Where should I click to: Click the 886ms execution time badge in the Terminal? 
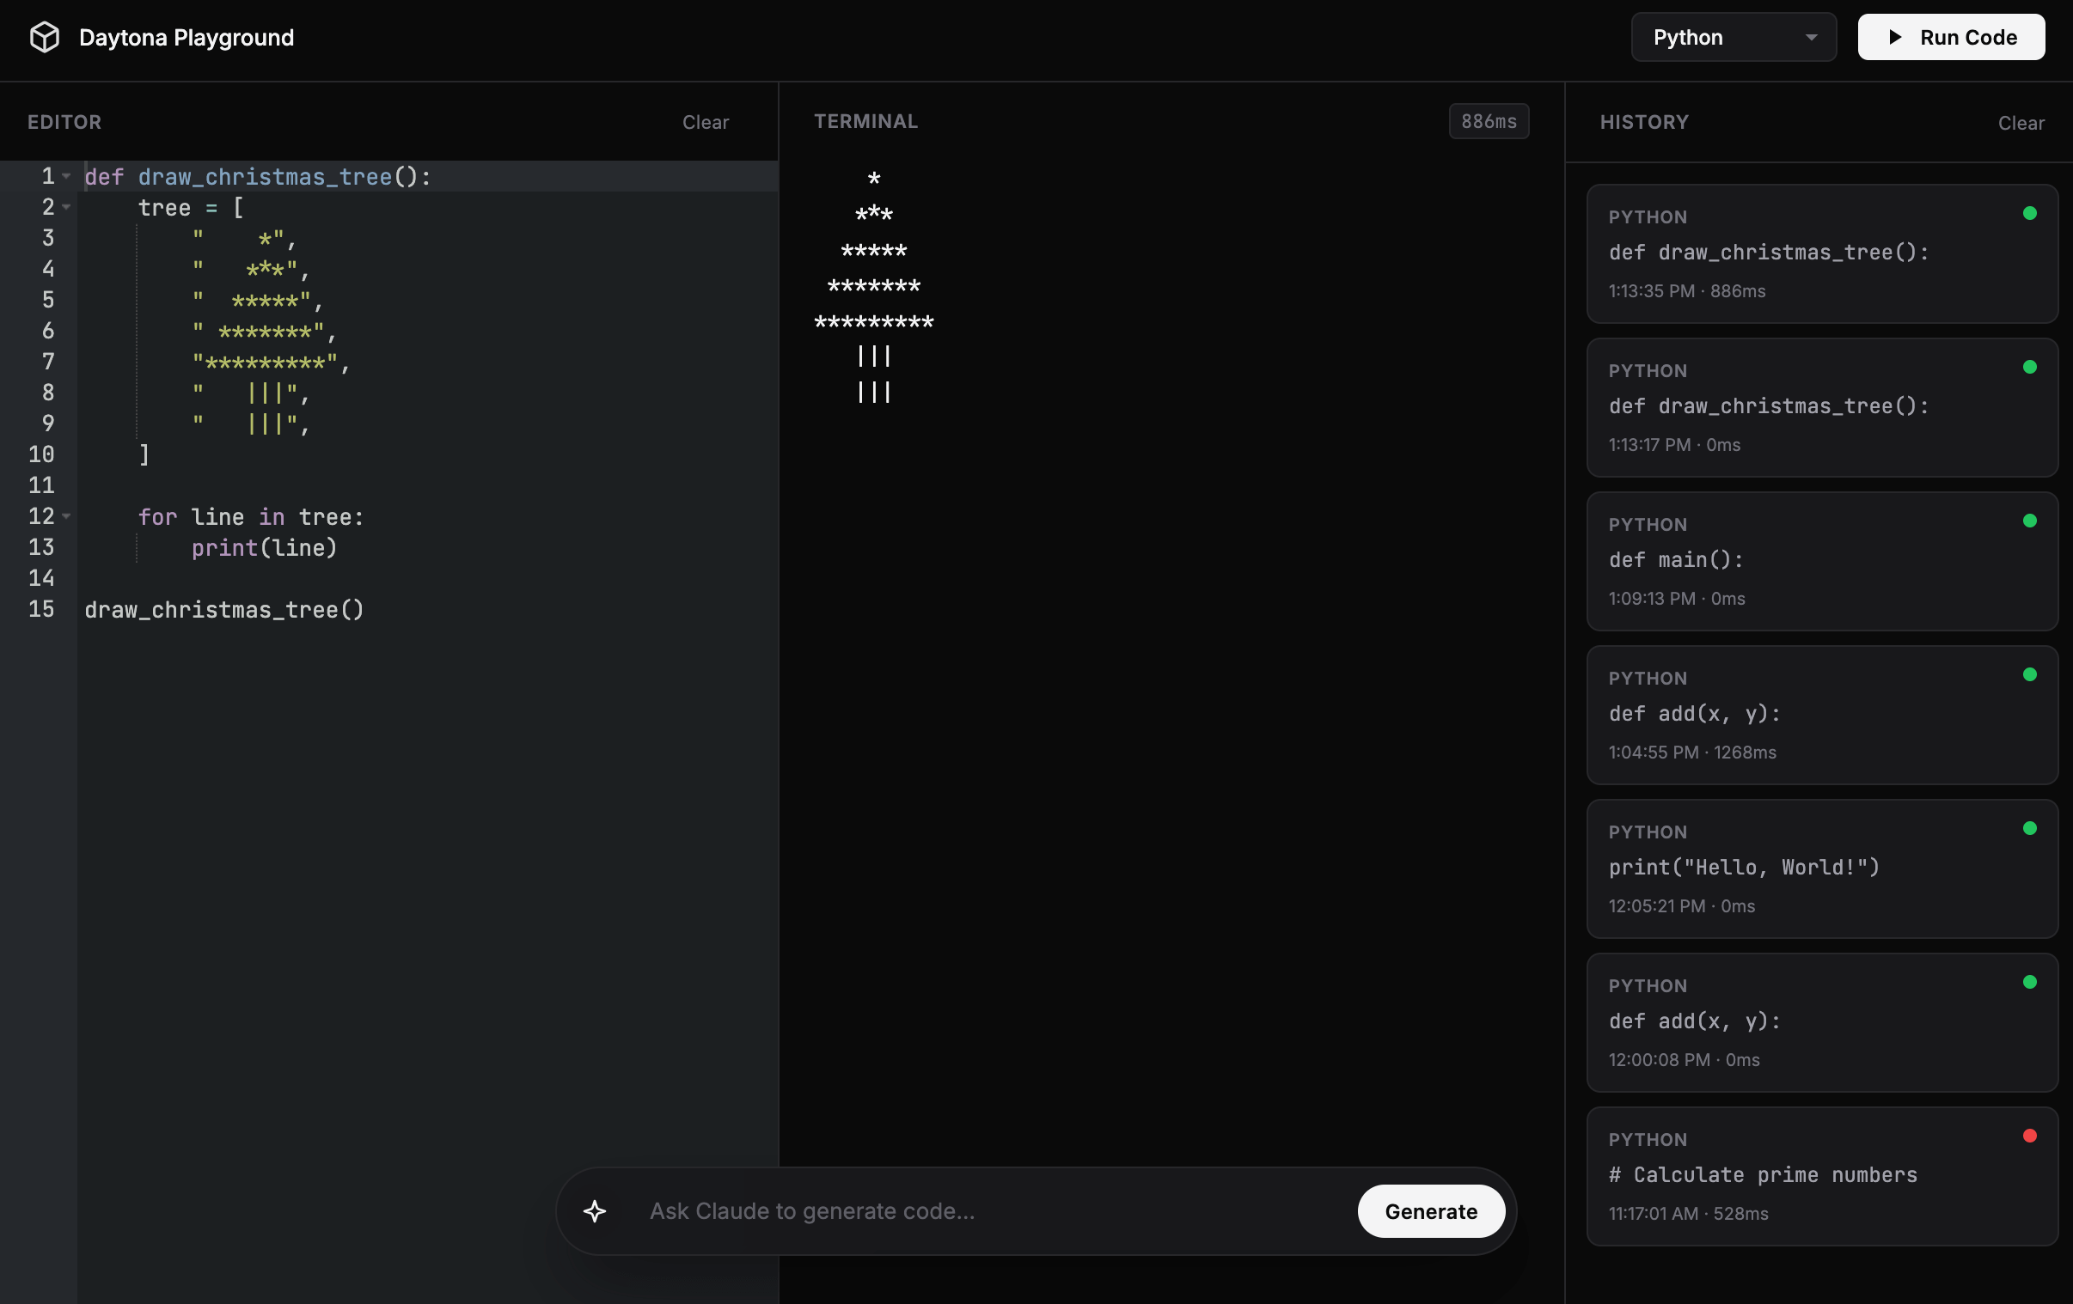pos(1489,121)
